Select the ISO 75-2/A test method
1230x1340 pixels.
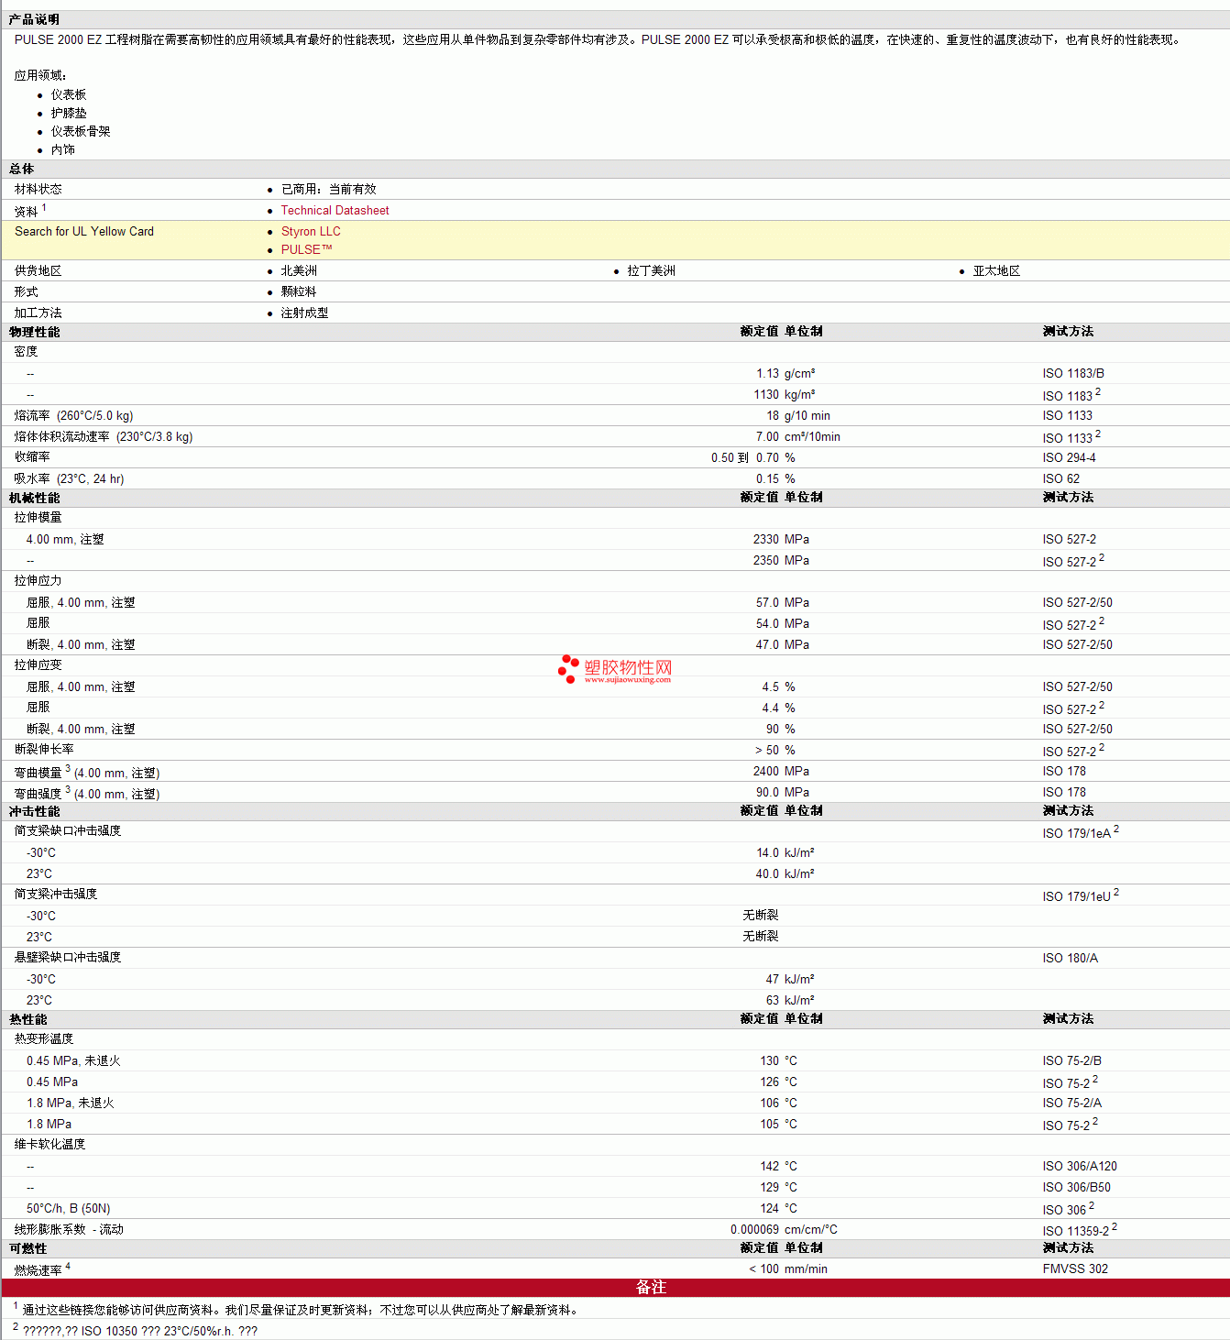[1071, 1103]
